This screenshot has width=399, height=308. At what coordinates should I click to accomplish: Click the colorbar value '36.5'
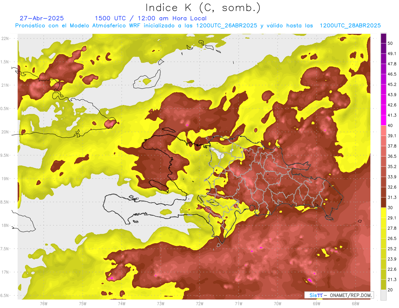coord(392,156)
